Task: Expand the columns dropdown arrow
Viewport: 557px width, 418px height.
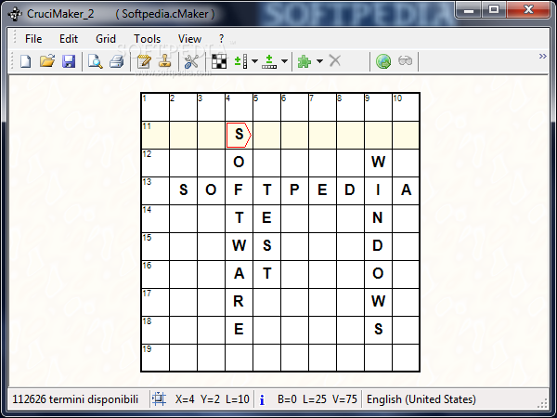Action: click(x=284, y=61)
